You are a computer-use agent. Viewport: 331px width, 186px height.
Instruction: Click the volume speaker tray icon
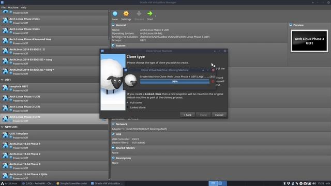click(314, 183)
